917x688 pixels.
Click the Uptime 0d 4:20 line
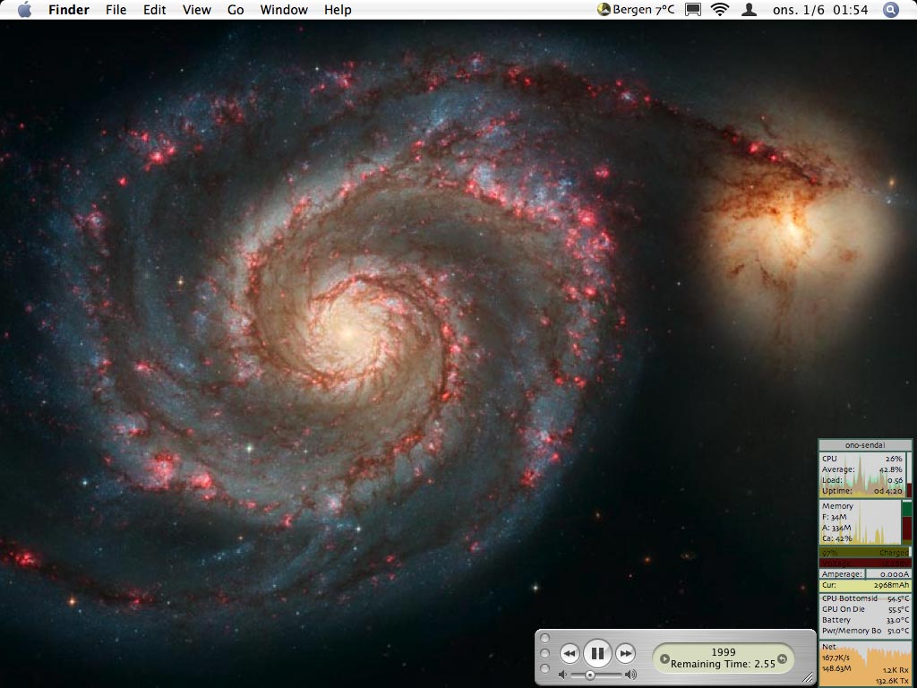coord(862,491)
